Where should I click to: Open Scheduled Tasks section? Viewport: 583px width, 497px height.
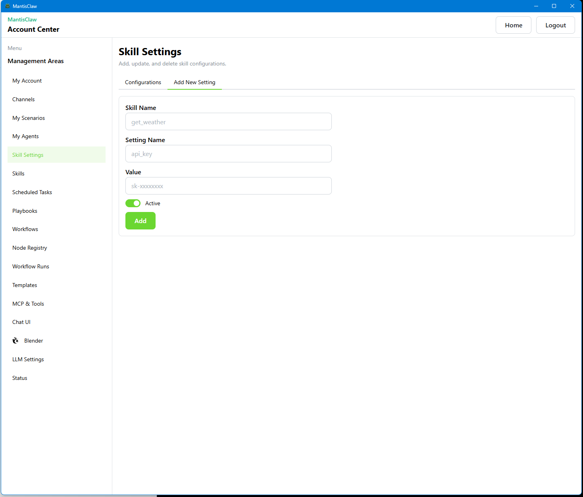tap(32, 192)
